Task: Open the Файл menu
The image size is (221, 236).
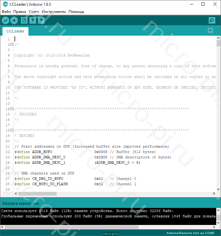Action: (6, 12)
